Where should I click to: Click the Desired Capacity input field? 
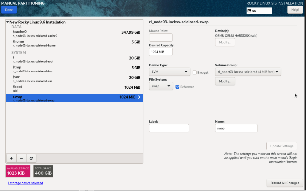pos(161,52)
